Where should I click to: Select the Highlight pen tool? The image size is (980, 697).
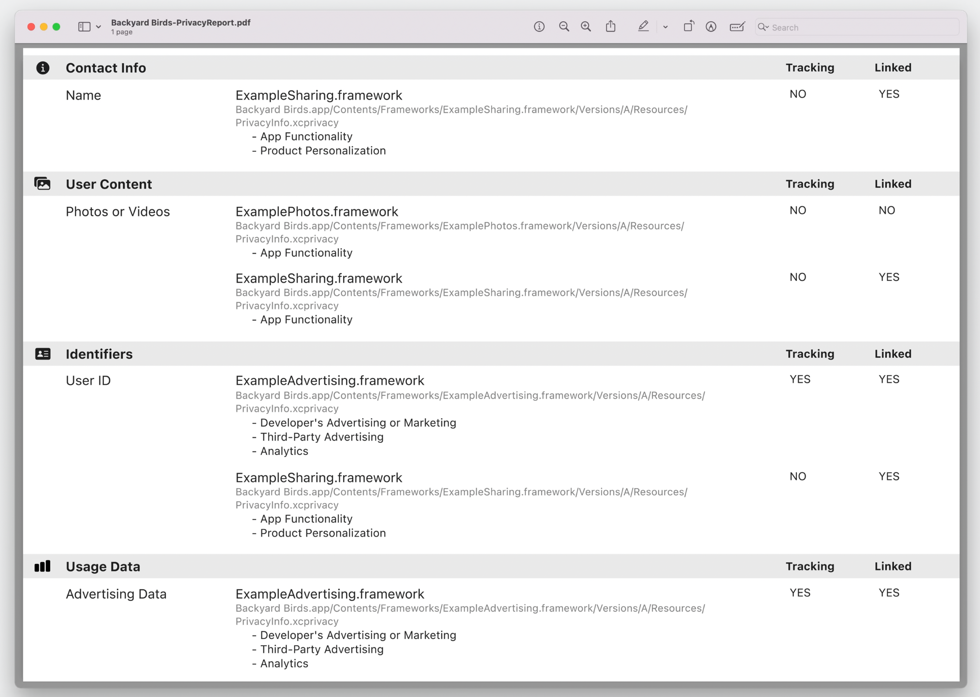(643, 27)
